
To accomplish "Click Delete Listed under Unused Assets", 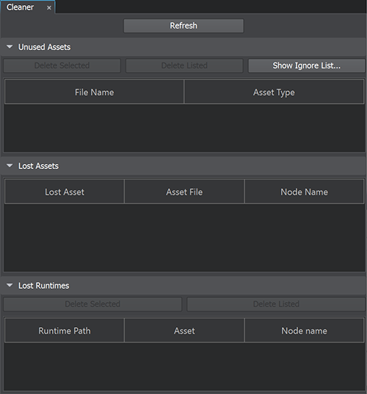I will (184, 65).
